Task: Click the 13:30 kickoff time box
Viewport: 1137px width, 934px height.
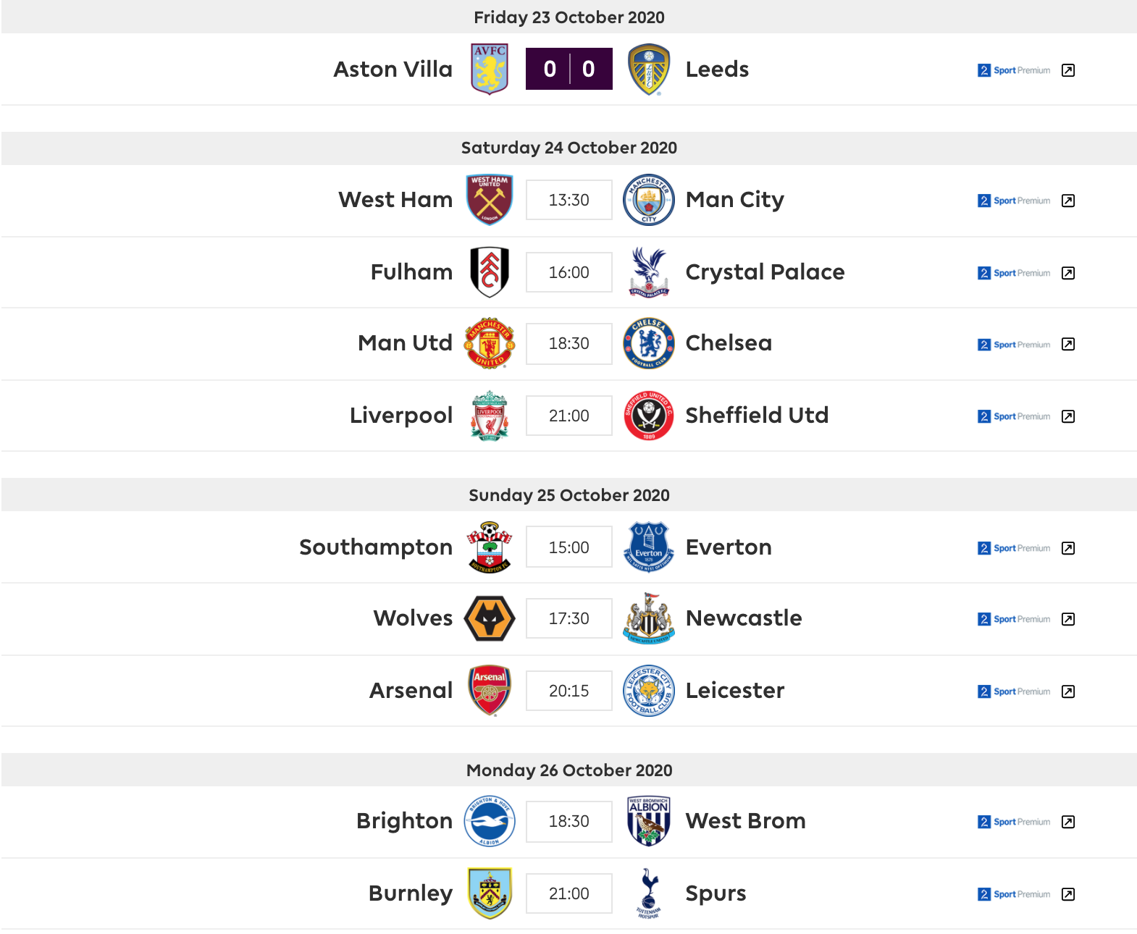Action: [569, 200]
